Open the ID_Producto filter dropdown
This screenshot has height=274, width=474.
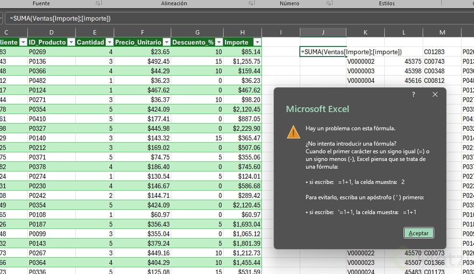[71, 42]
